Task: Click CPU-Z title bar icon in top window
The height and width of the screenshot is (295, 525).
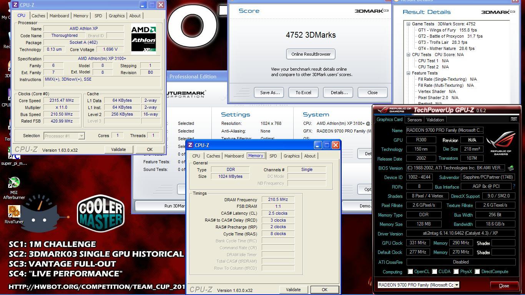Action: 15,5
